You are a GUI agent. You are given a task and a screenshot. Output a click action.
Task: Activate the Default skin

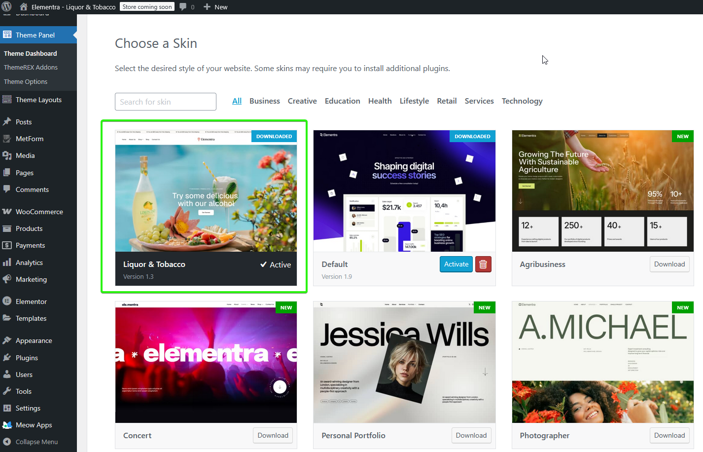click(x=456, y=264)
